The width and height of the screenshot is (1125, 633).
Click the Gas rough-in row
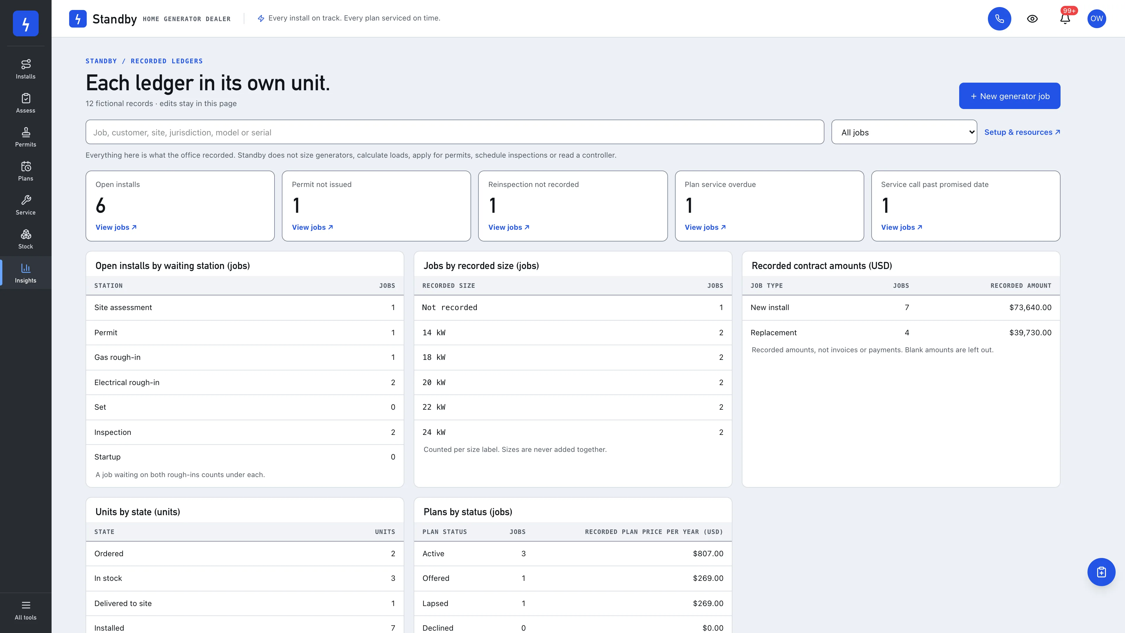pyautogui.click(x=245, y=357)
